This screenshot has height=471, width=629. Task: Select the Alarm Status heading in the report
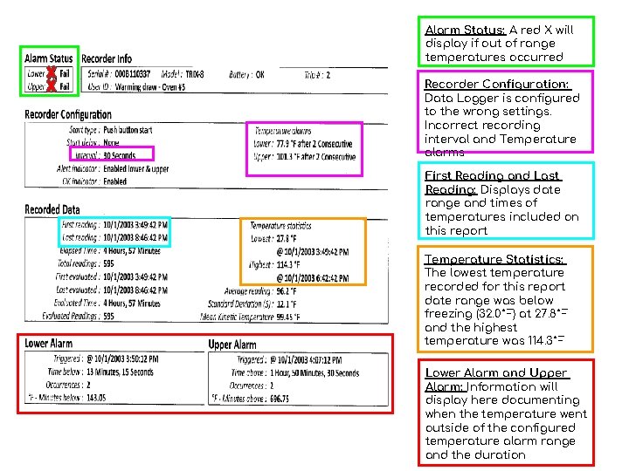pos(49,58)
